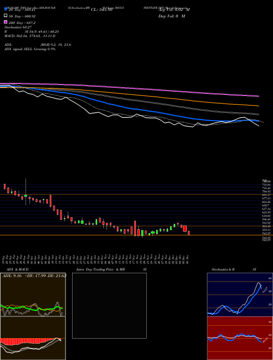Open the red RSI chart panel
This screenshot has width=273, height=360.
[x=240, y=338]
